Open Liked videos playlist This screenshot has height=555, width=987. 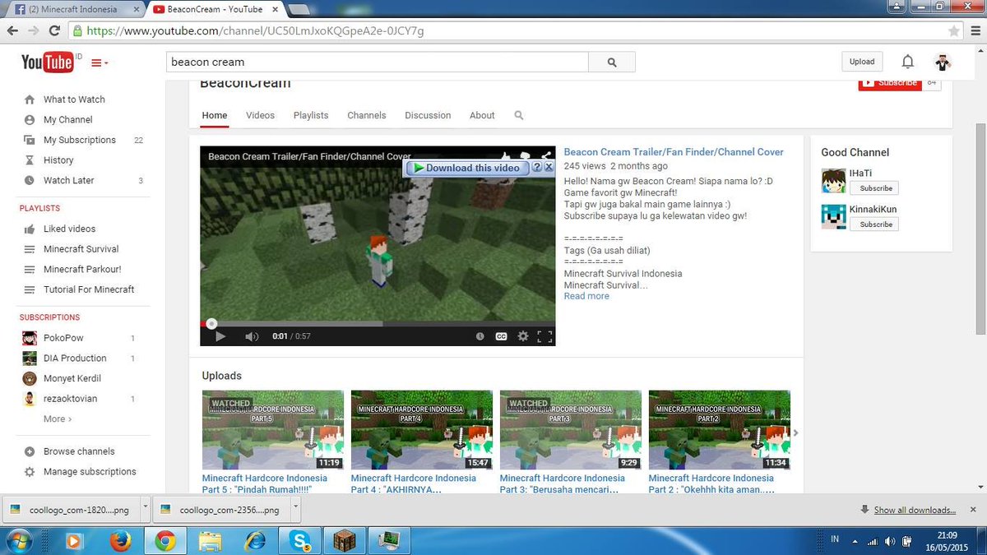(x=69, y=229)
